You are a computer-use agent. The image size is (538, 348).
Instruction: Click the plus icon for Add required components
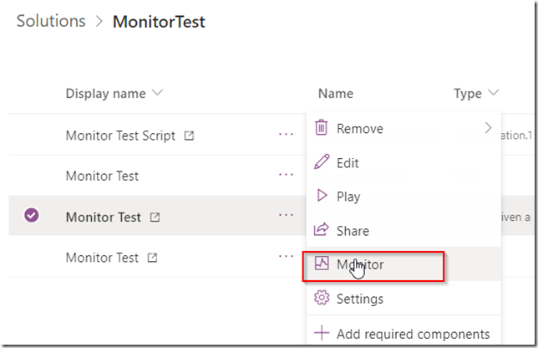[x=322, y=333]
